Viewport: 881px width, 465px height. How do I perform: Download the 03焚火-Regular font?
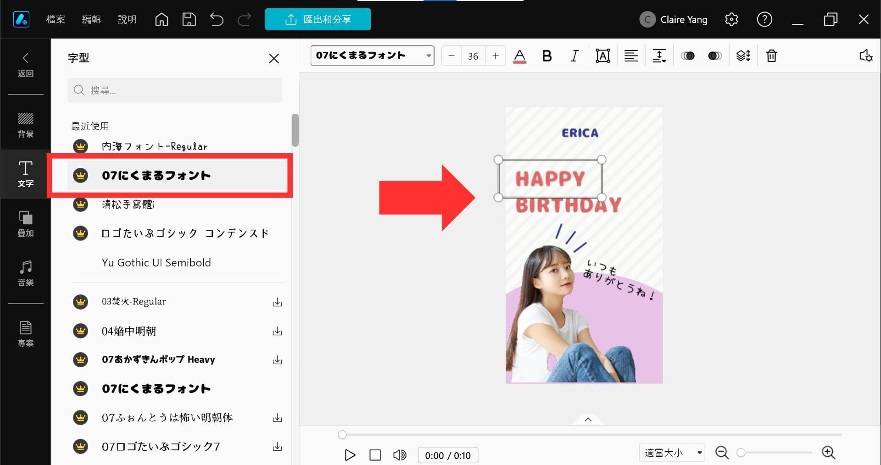coord(277,302)
